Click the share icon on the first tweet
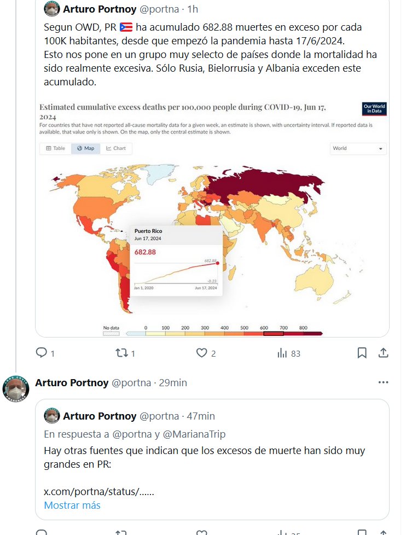 (x=384, y=353)
